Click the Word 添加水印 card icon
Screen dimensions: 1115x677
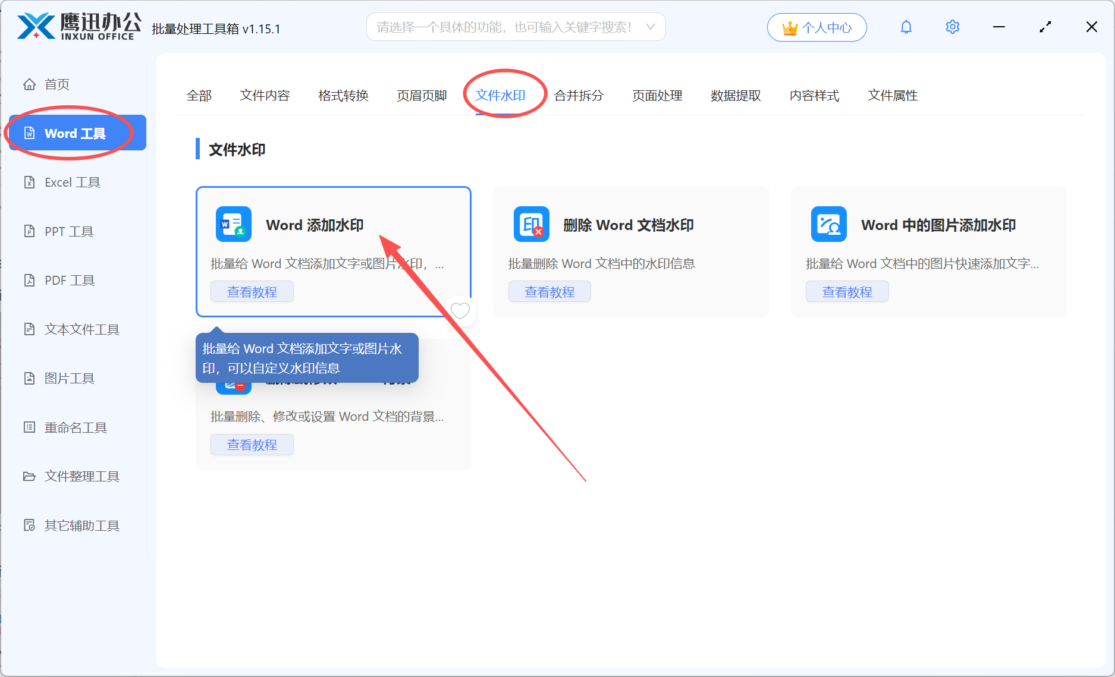click(233, 225)
